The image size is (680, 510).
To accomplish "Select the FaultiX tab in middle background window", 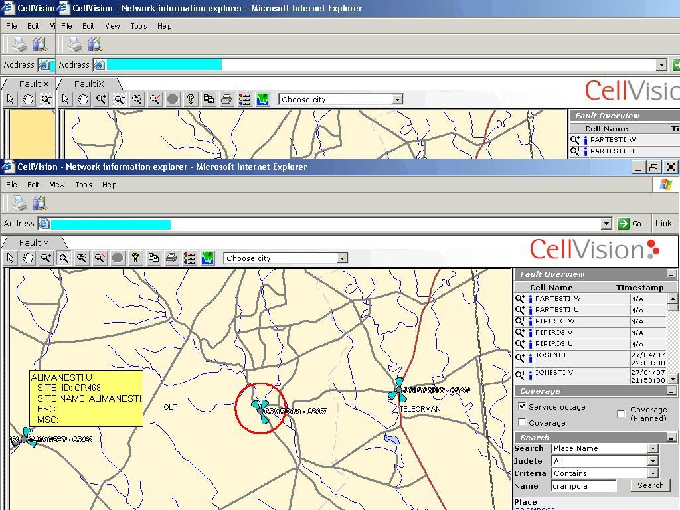I will point(89,84).
